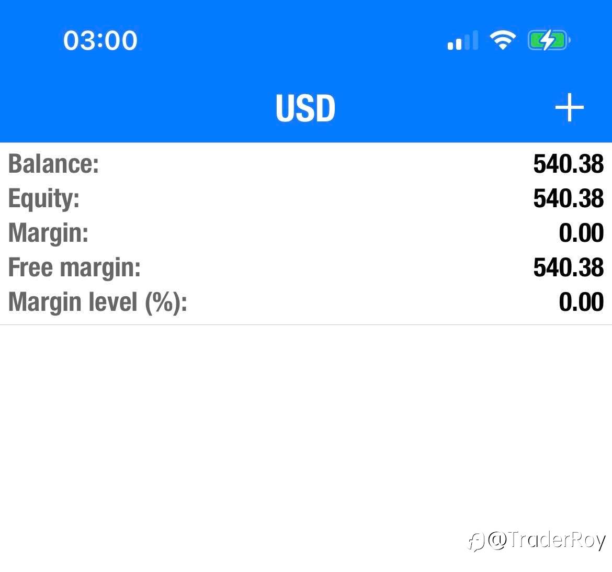Tap the 03:00 clock in status bar
The image size is (612, 572).
(x=100, y=40)
